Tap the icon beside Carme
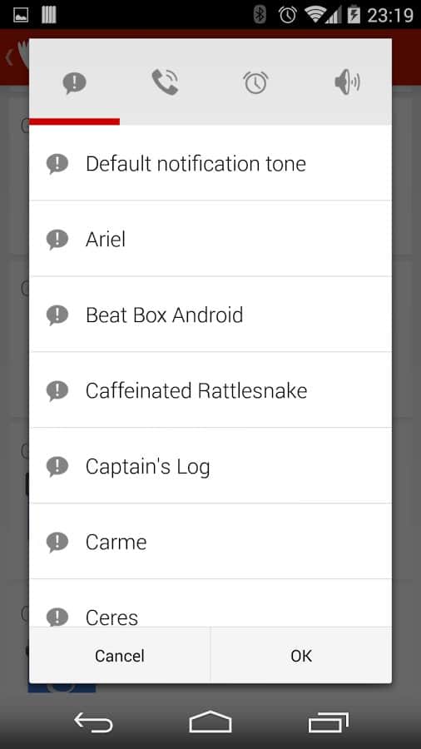The width and height of the screenshot is (421, 749). pos(57,542)
